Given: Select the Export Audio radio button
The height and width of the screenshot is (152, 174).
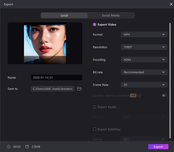Looking at the screenshot, I should [94, 107].
